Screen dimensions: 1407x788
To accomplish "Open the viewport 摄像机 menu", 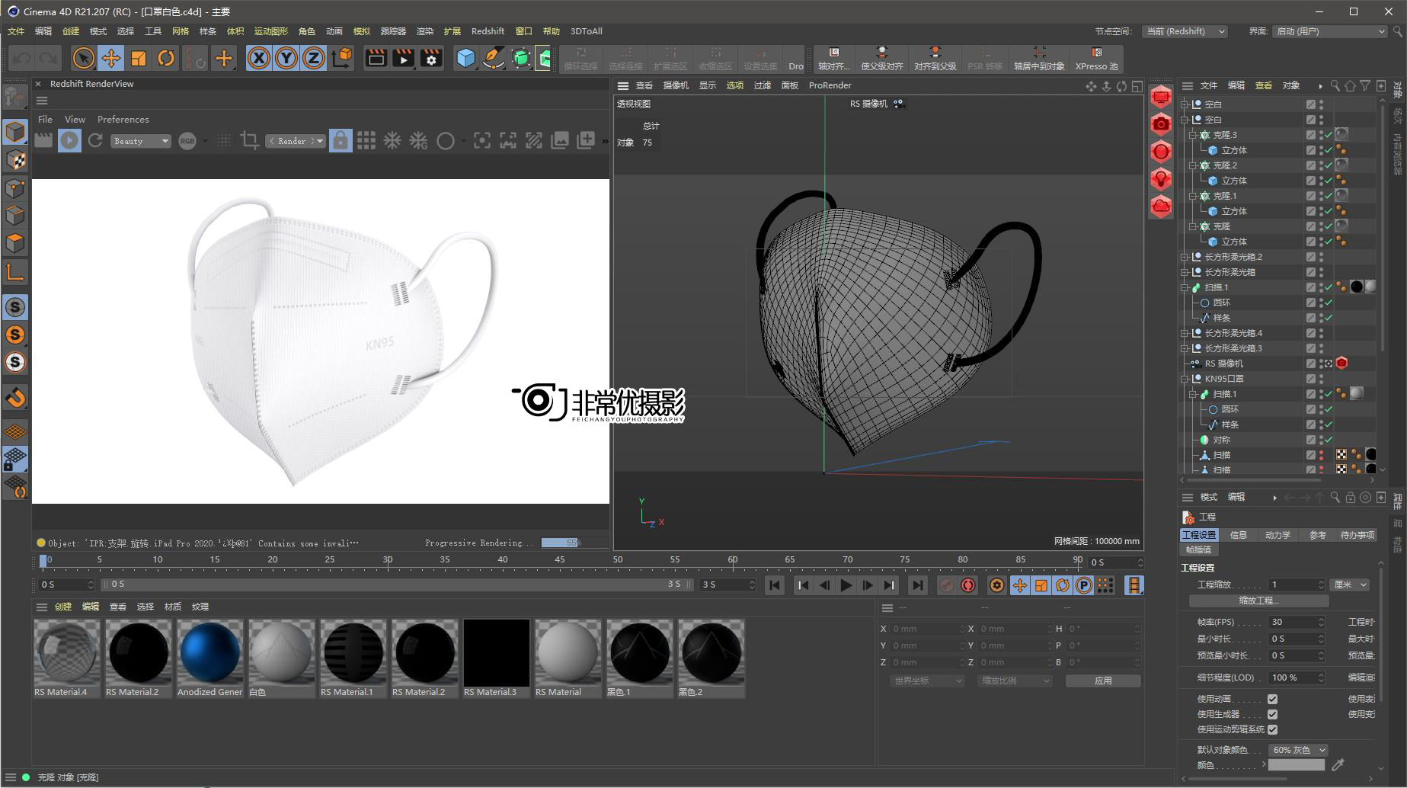I will click(x=676, y=85).
